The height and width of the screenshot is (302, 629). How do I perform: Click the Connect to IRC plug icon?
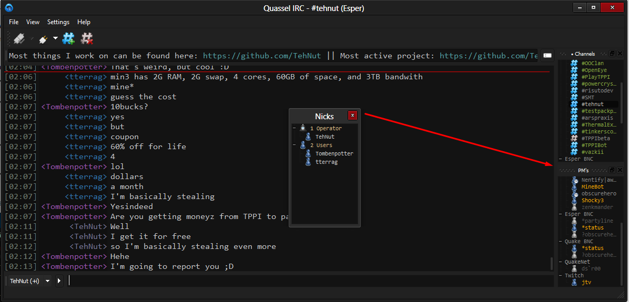point(19,39)
